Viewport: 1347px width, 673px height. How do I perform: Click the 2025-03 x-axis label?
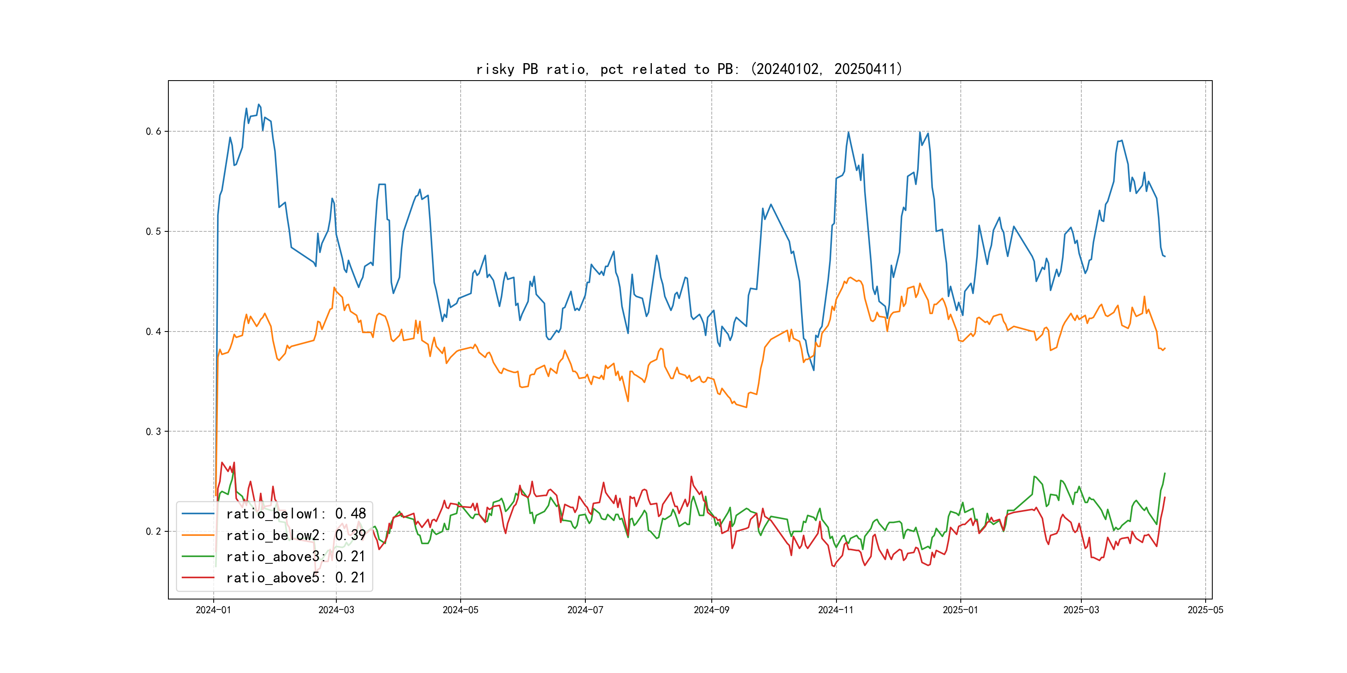point(1081,610)
